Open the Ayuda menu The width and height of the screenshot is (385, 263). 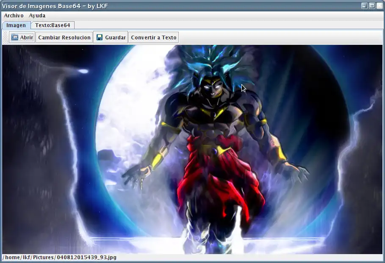point(37,16)
